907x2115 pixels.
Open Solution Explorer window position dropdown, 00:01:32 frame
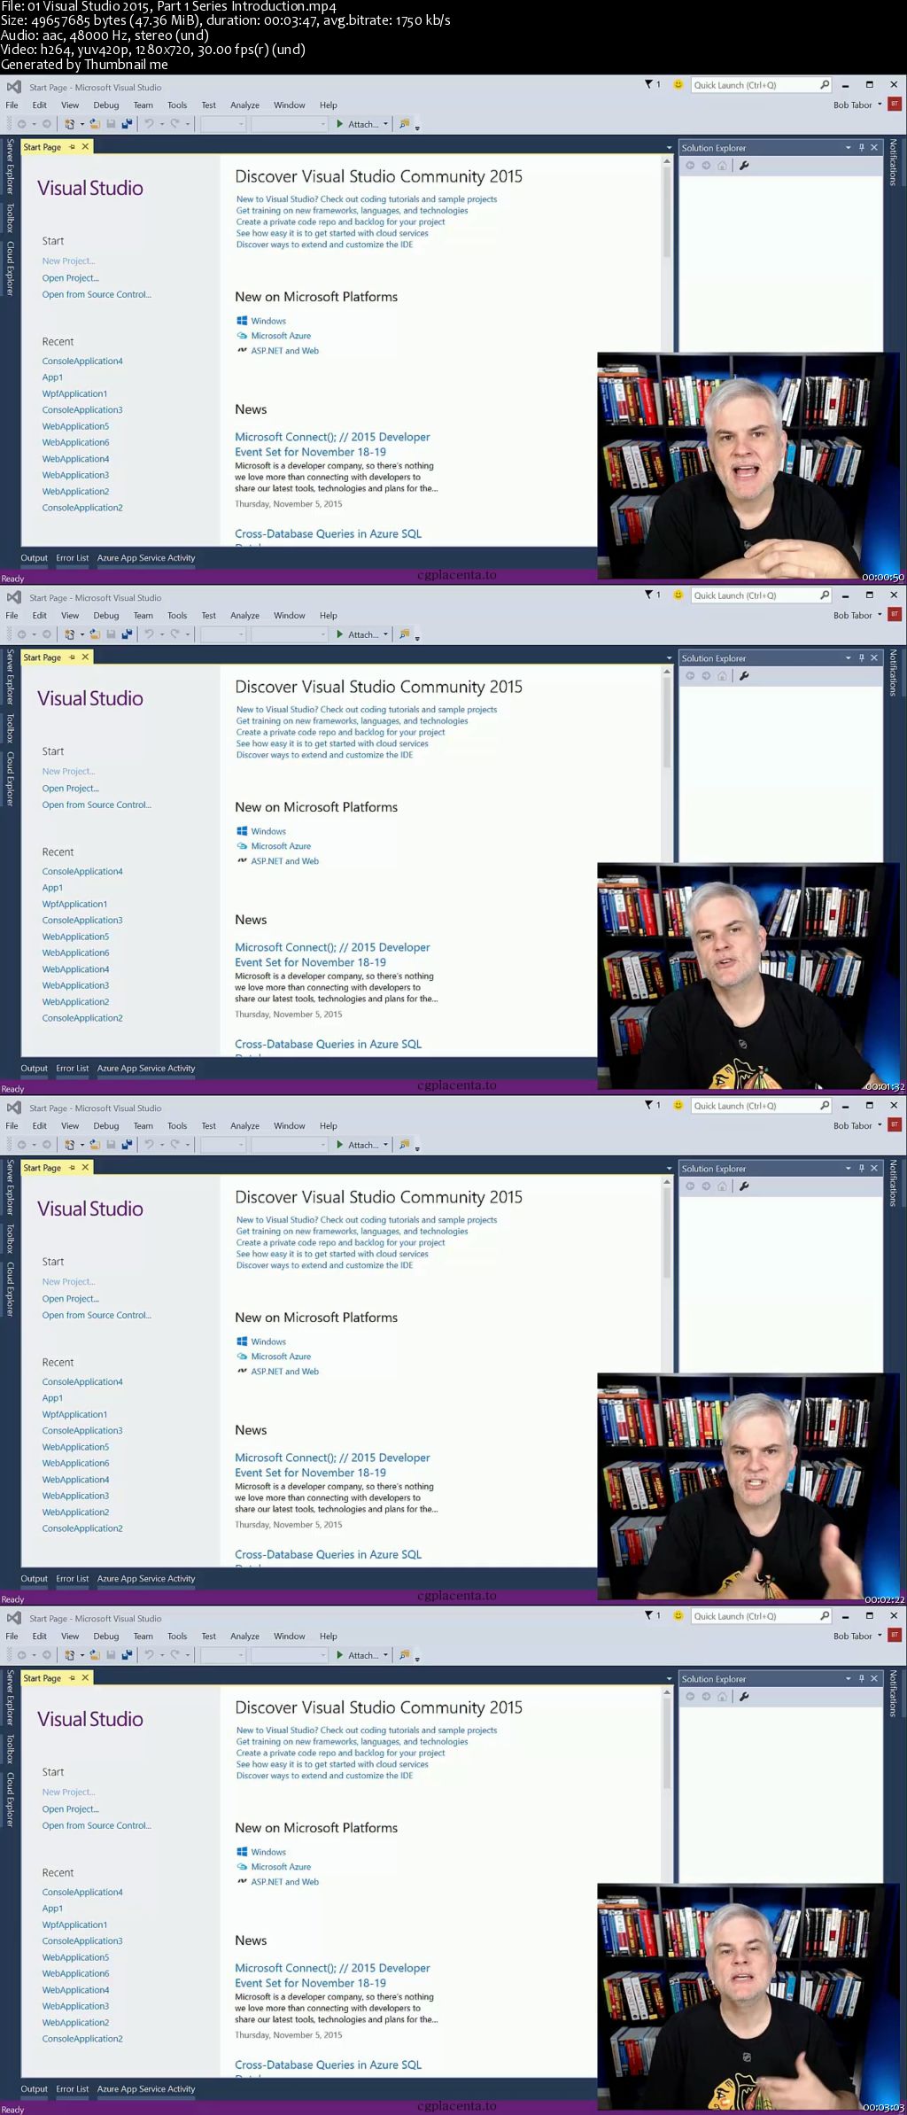tap(849, 658)
